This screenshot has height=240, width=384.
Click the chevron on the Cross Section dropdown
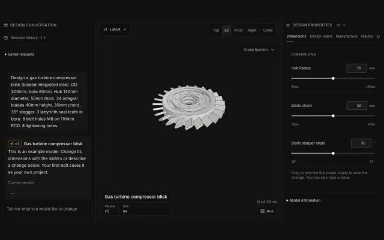click(x=272, y=50)
